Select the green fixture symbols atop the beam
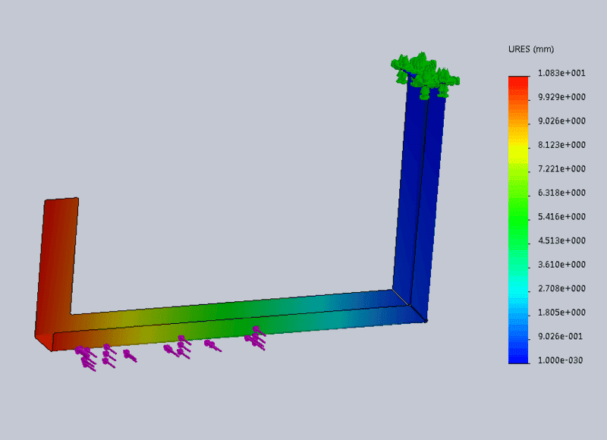 coord(425,74)
